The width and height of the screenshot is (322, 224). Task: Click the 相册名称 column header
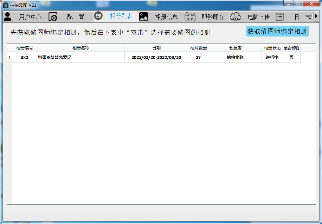80,48
